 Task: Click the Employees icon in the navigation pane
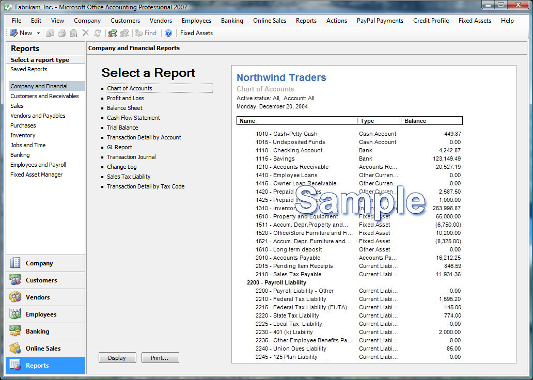point(15,314)
